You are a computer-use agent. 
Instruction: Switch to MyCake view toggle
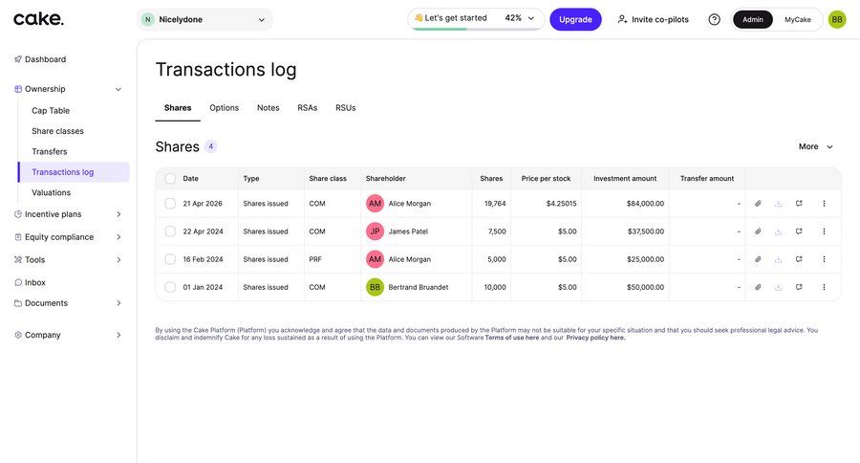pos(798,19)
